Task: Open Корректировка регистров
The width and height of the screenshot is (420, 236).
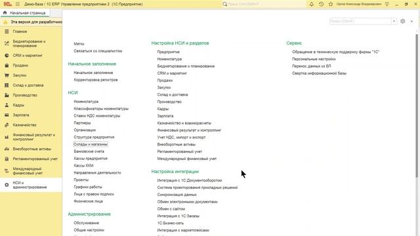Action: [x=96, y=80]
